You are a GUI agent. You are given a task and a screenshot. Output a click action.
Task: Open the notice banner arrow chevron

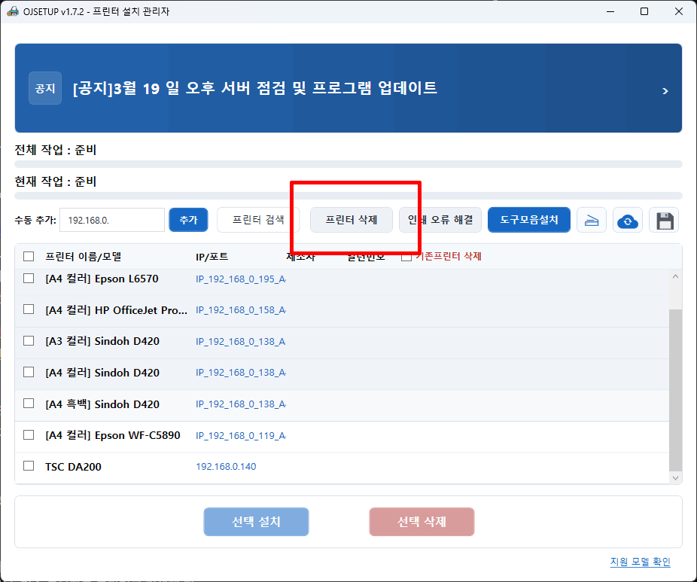click(x=665, y=90)
